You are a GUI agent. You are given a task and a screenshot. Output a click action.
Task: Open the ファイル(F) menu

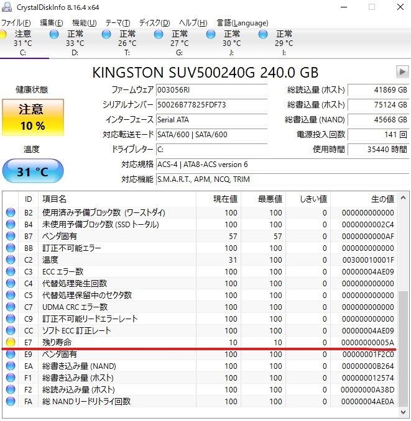coord(16,23)
